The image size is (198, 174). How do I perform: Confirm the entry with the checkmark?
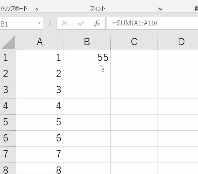click(x=81, y=24)
